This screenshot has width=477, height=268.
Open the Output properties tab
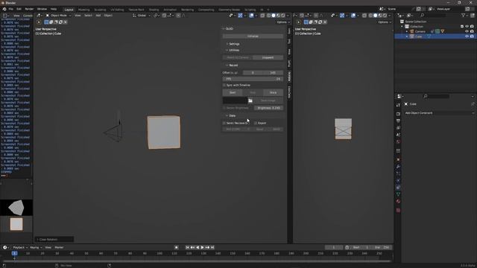pyautogui.click(x=398, y=121)
